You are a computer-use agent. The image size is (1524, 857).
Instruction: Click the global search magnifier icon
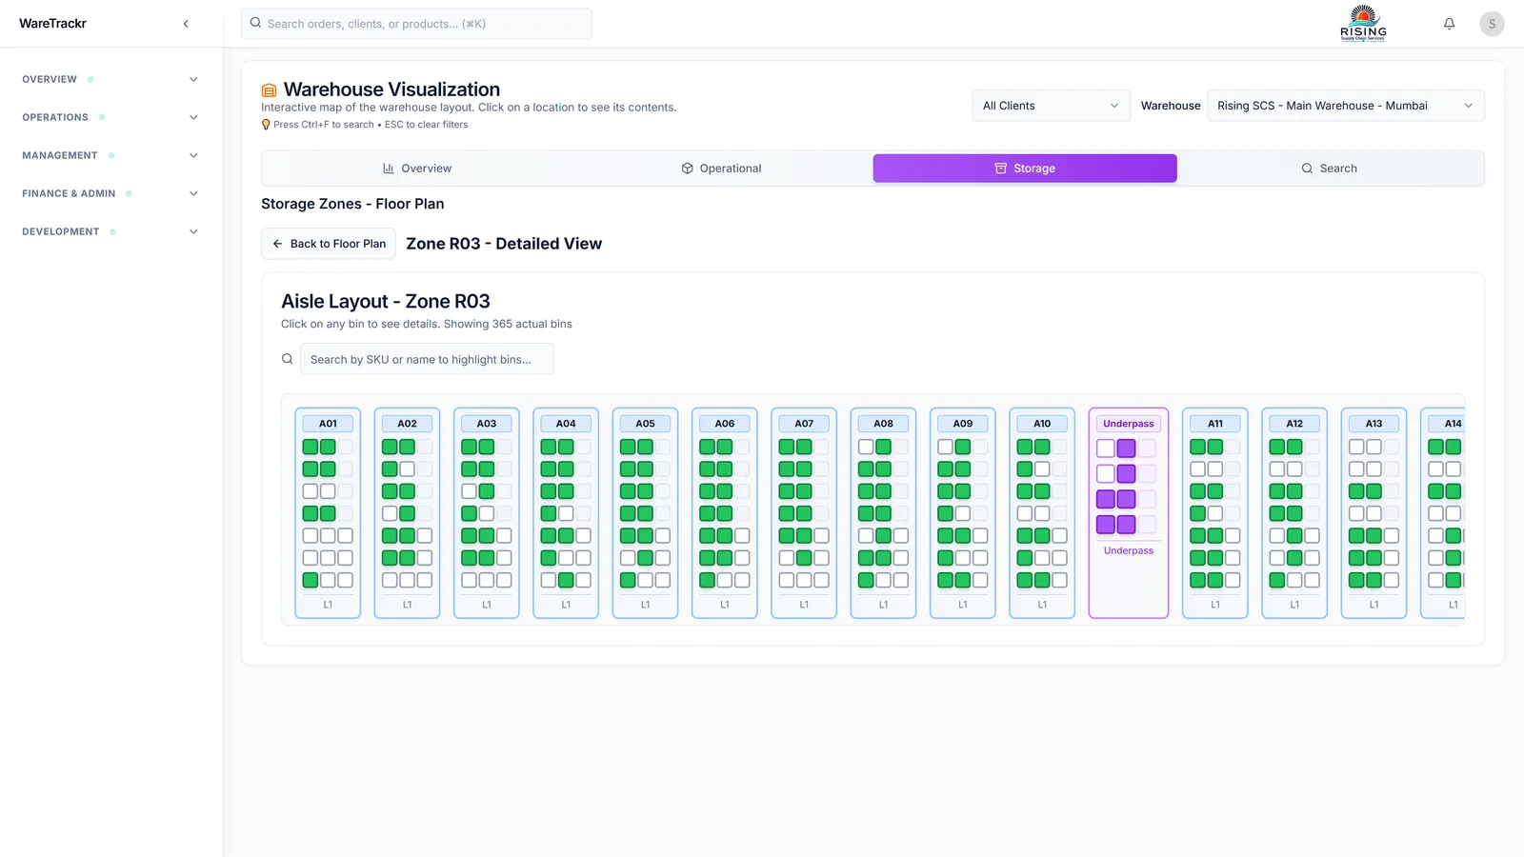255,23
